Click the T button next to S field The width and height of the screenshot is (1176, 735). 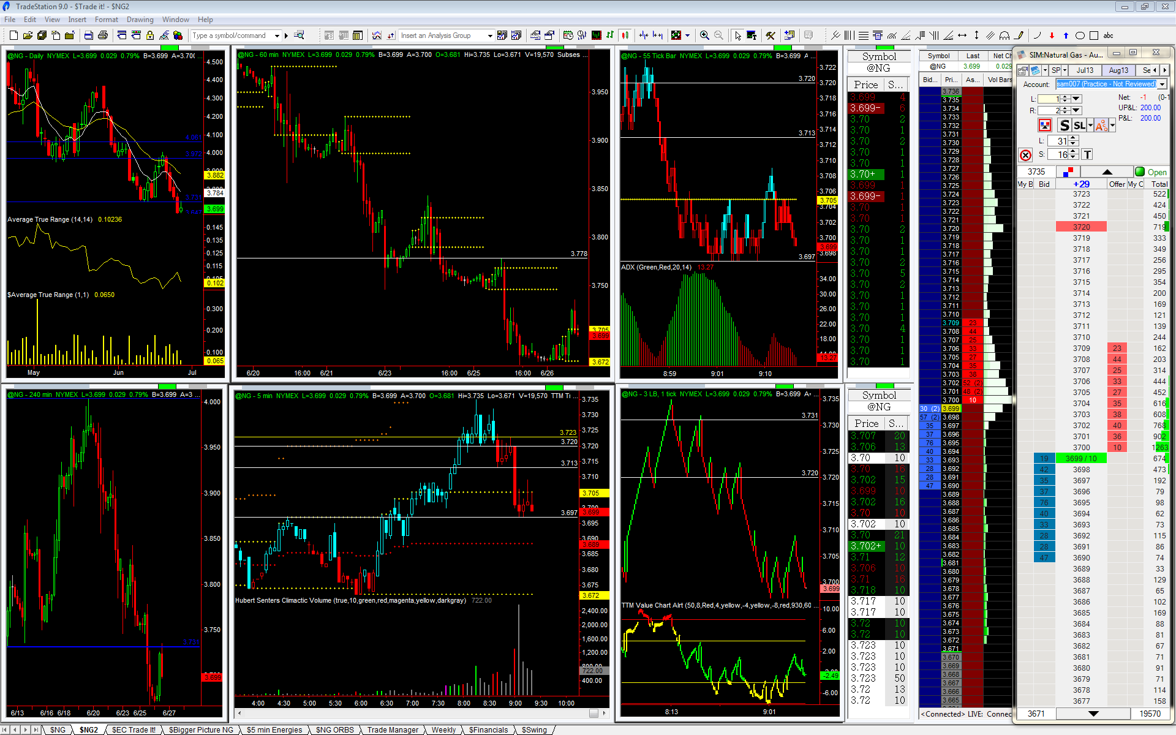[x=1087, y=155]
